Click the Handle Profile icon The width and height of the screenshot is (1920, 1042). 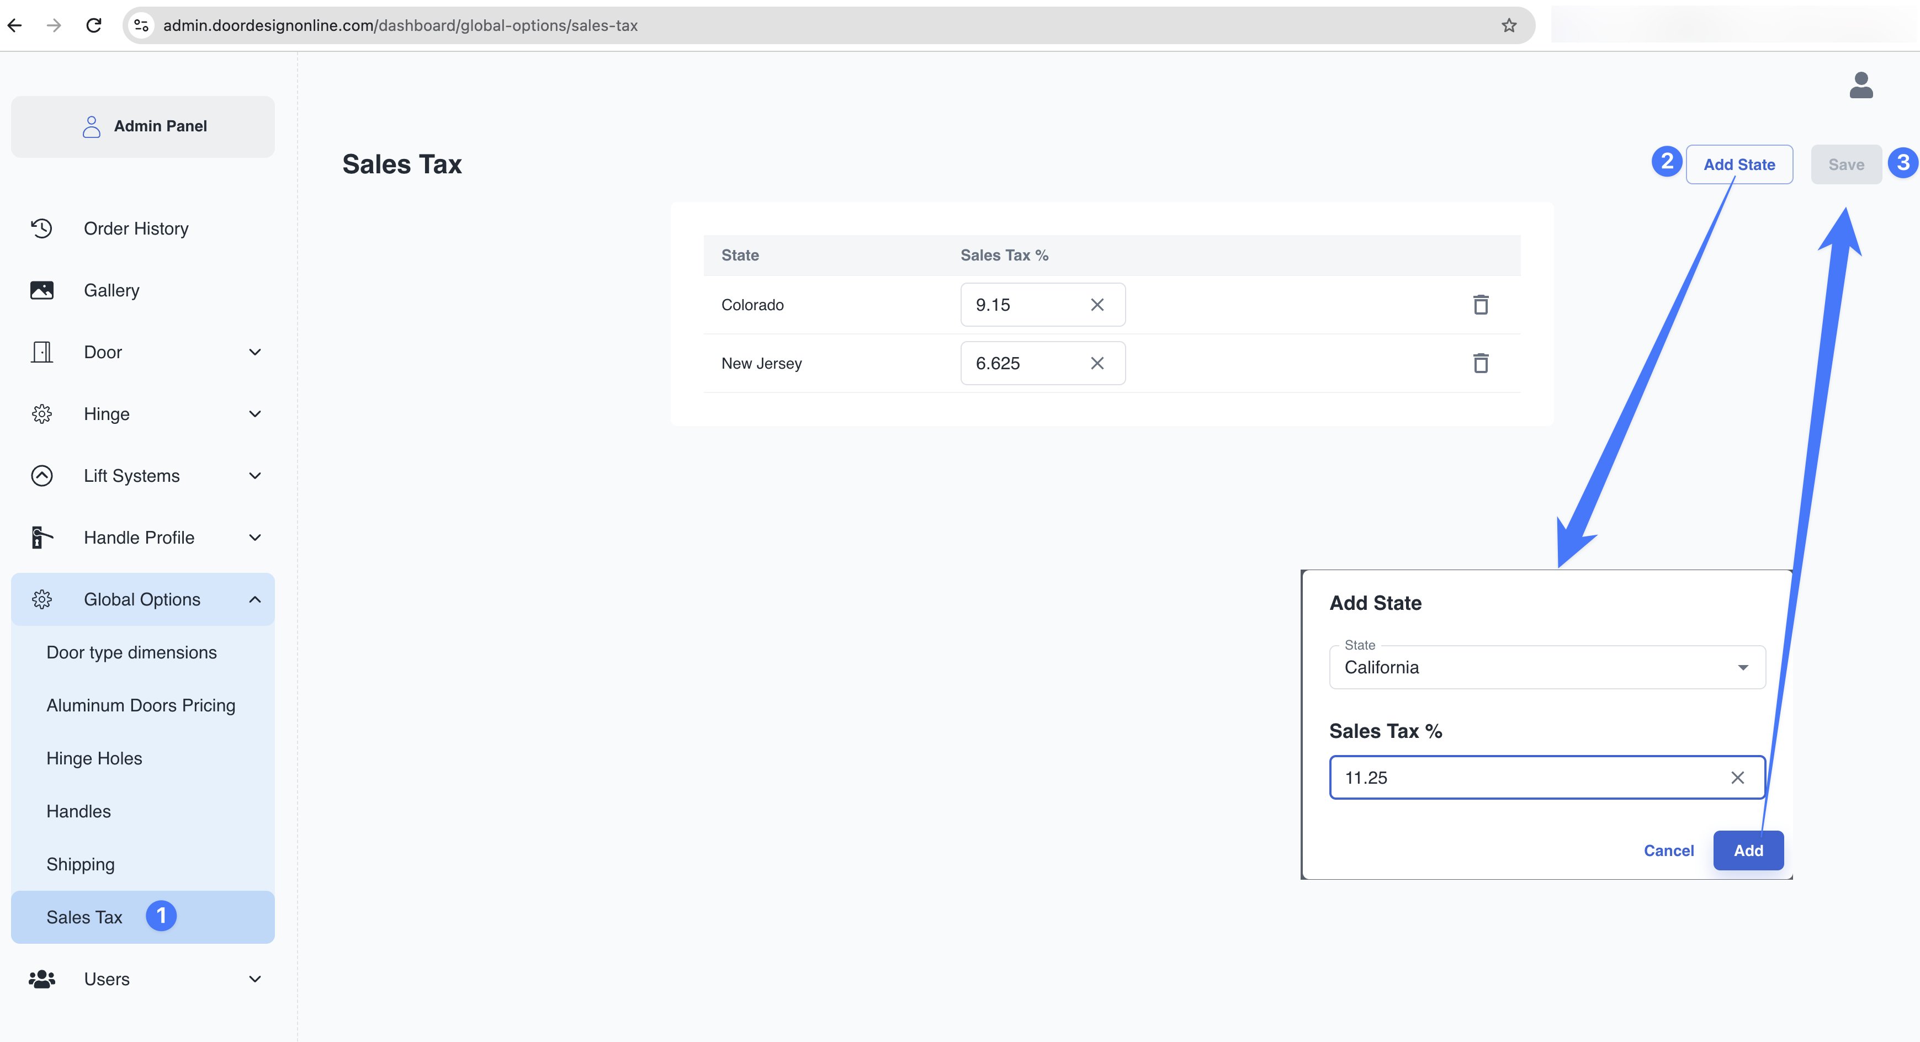pos(42,538)
